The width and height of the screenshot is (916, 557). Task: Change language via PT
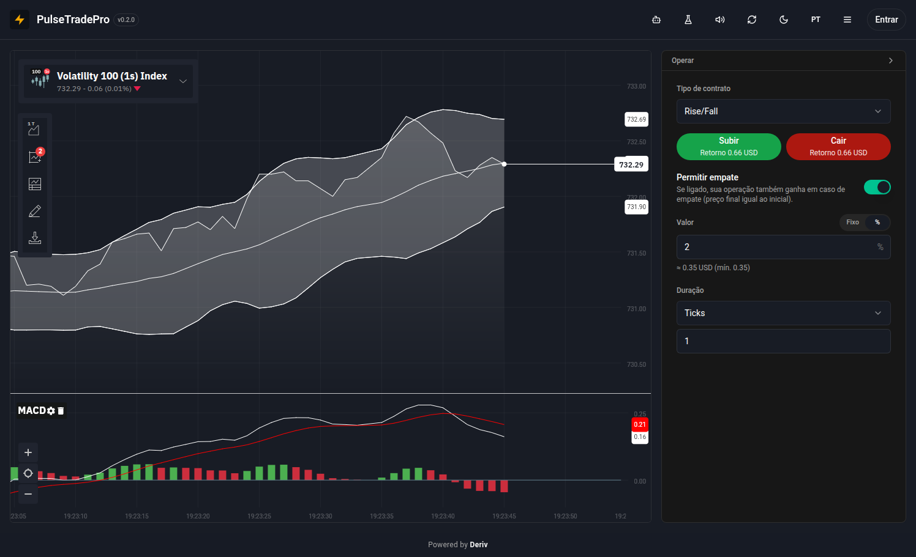pyautogui.click(x=816, y=20)
